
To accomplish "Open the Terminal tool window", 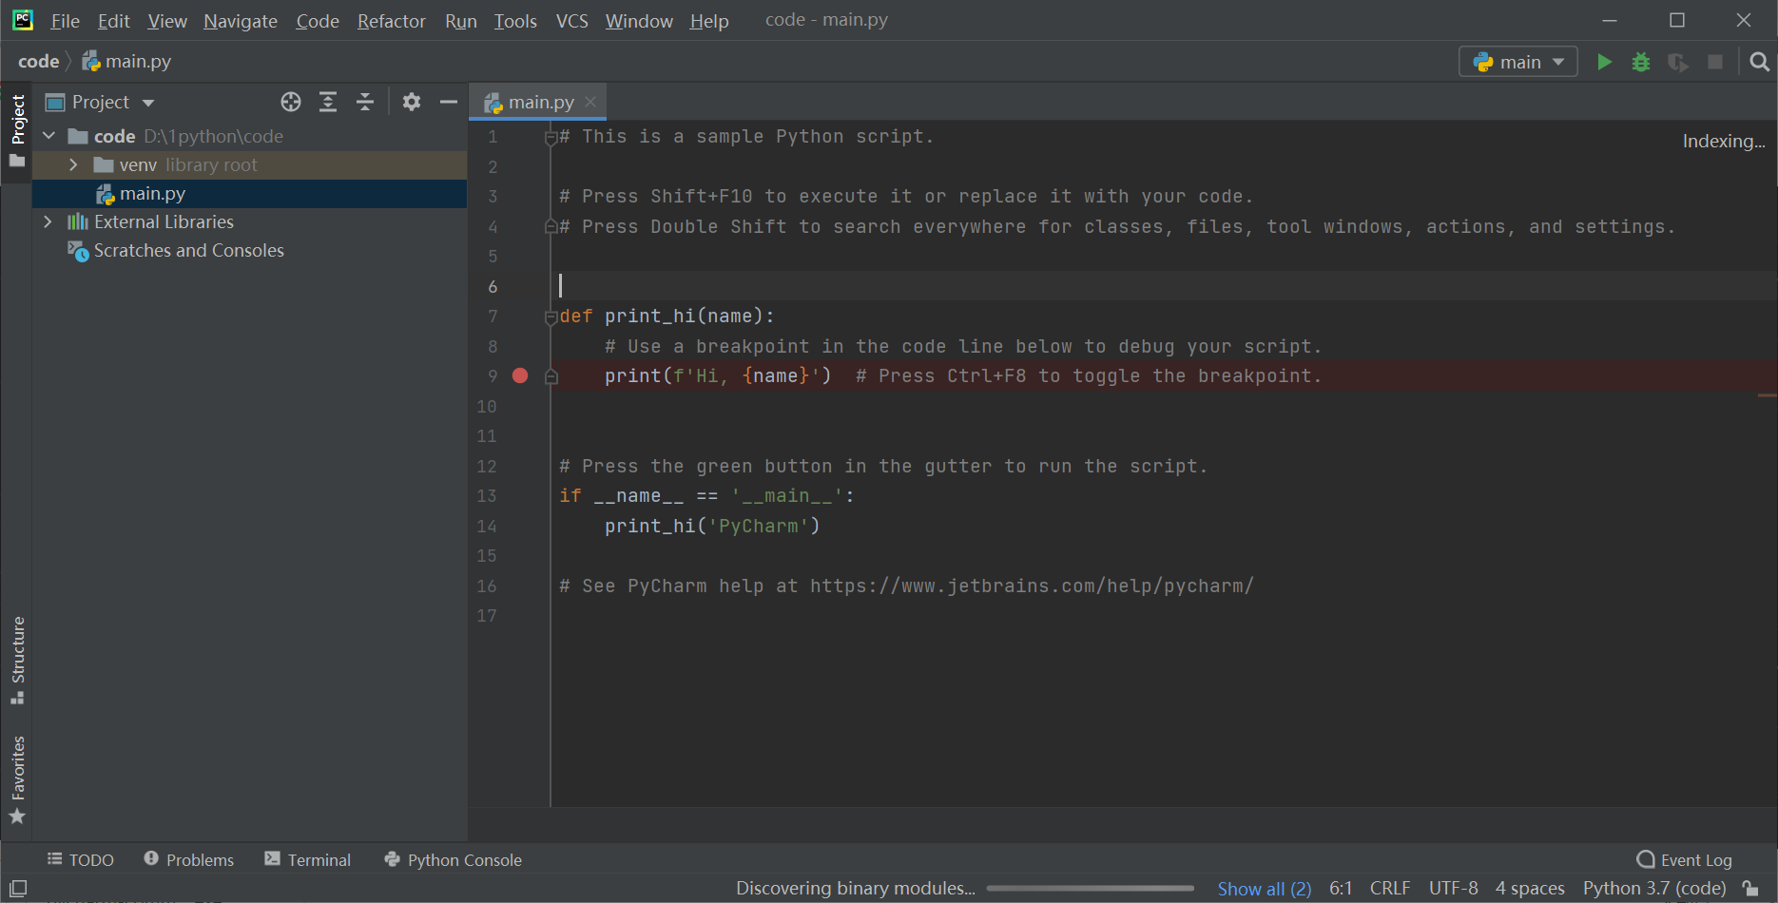I will 308,860.
